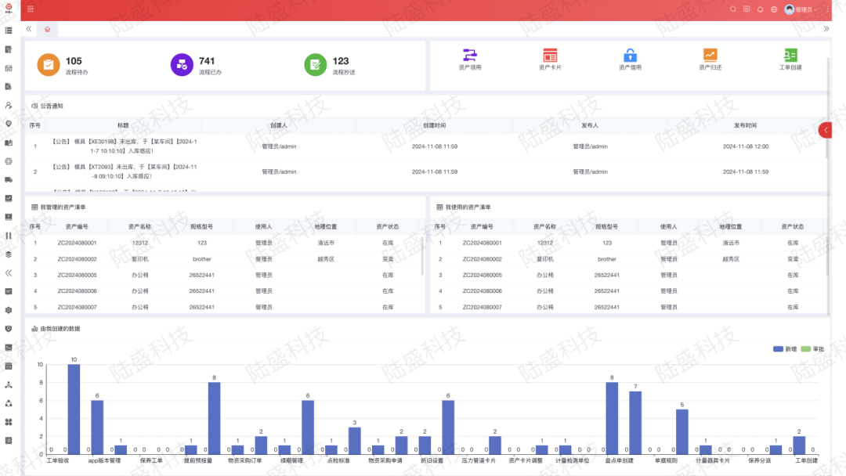Click the purple 流程已办 icon
The height and width of the screenshot is (476, 846).
click(182, 65)
